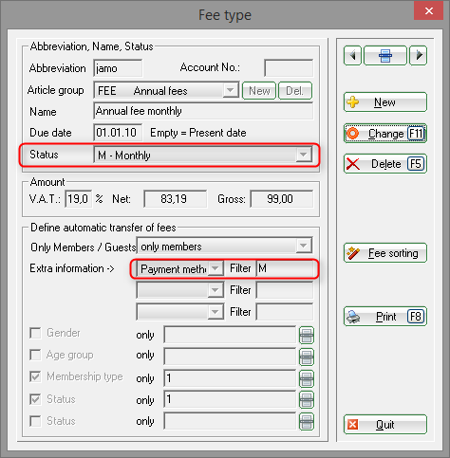The image size is (450, 458).
Task: Expand the Status M - Monthly dropdown
Action: pos(304,155)
